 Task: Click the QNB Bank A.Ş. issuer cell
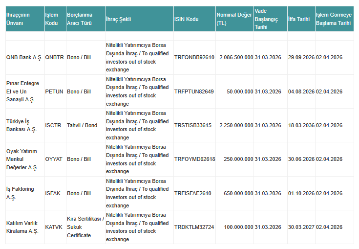(24, 57)
